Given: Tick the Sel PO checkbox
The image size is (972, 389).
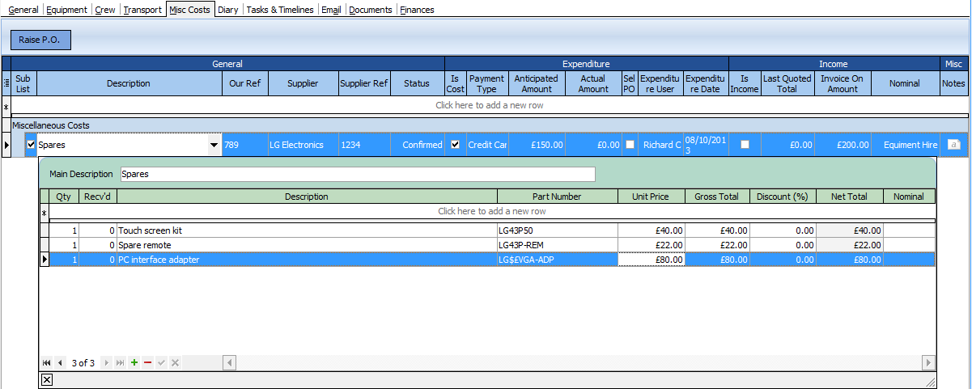Looking at the screenshot, I should click(x=630, y=145).
